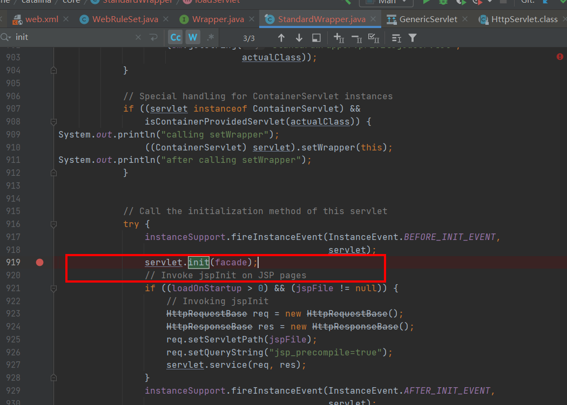Image resolution: width=567 pixels, height=405 pixels.
Task: Collapse fold marker at line 928
Action: pos(53,378)
